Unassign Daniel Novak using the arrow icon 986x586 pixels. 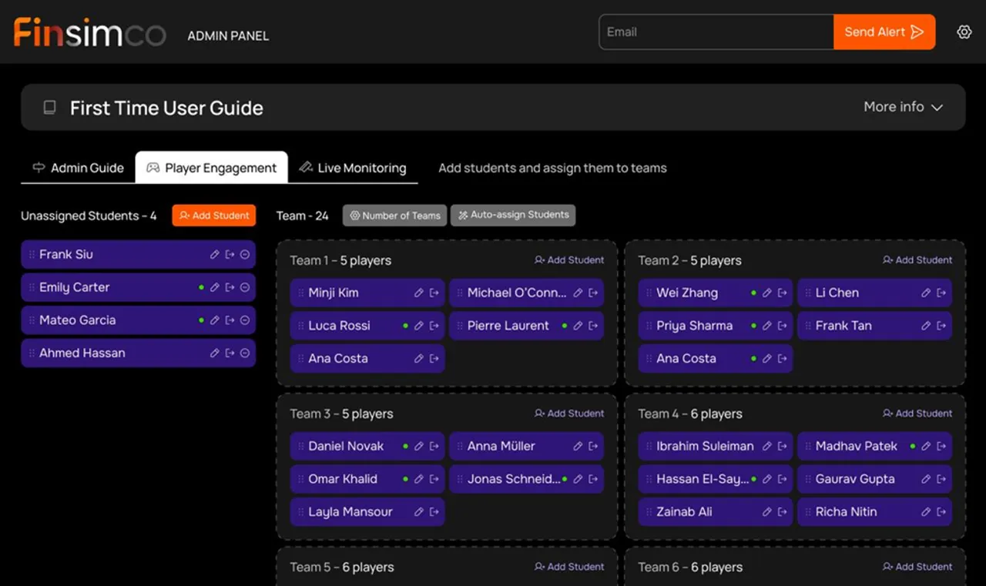(x=434, y=447)
